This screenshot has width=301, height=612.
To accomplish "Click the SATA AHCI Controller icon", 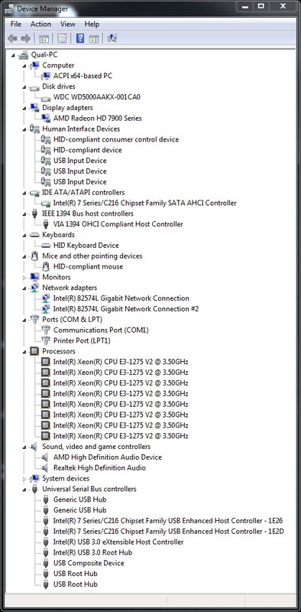I will (x=46, y=203).
